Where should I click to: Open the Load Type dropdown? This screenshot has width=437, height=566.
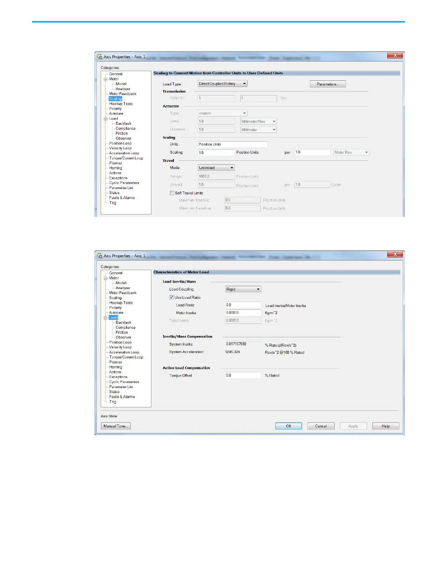(222, 84)
